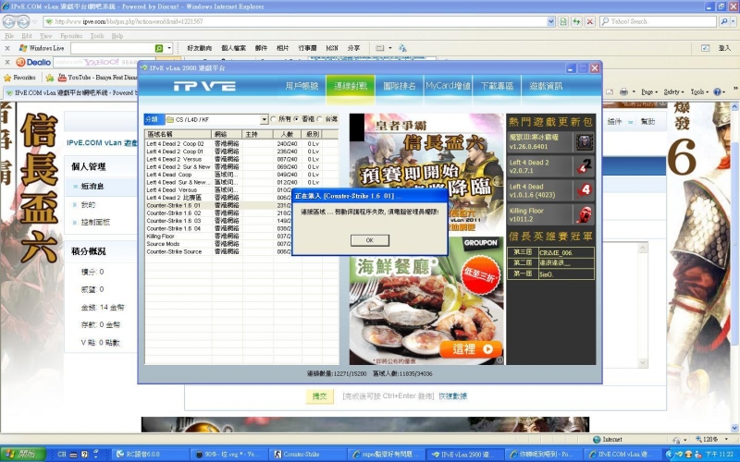
Task: Select the 台灣 radio button
Action: pos(319,119)
